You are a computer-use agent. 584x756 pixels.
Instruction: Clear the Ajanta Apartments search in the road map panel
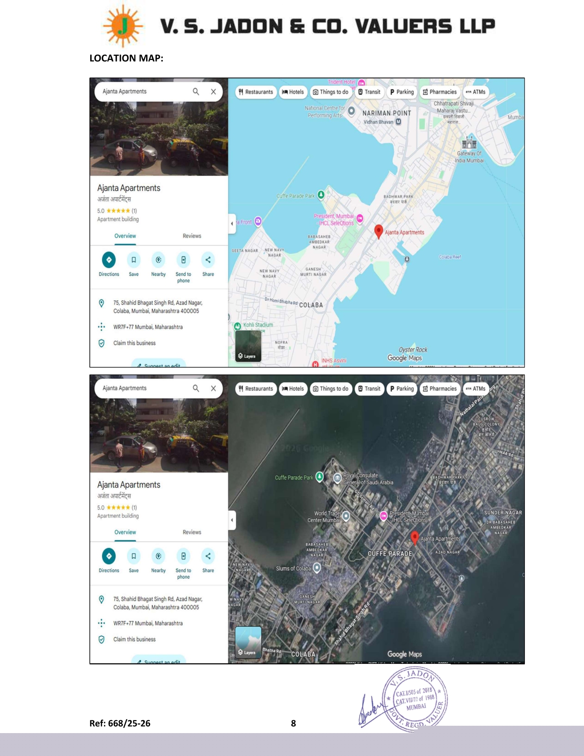213,92
